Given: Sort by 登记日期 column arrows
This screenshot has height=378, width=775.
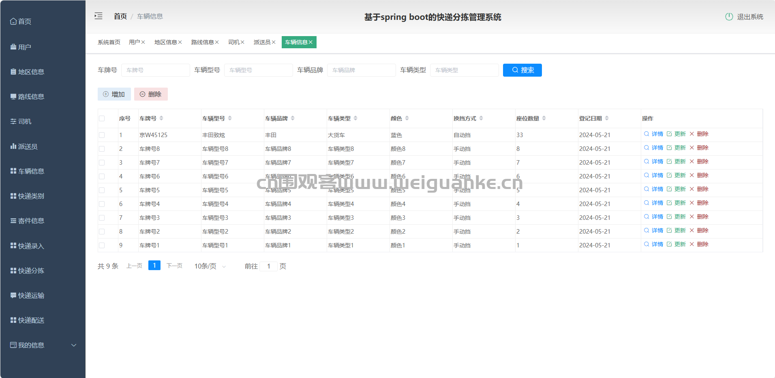Looking at the screenshot, I should (607, 118).
